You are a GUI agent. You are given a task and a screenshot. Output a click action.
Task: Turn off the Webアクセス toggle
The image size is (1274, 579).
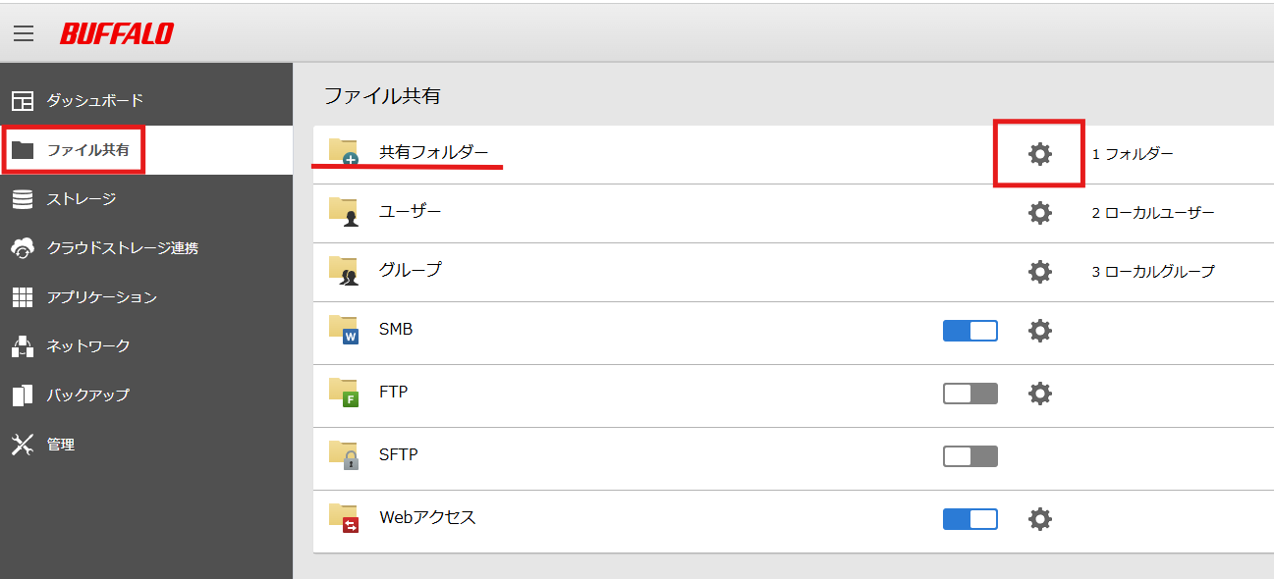969,518
